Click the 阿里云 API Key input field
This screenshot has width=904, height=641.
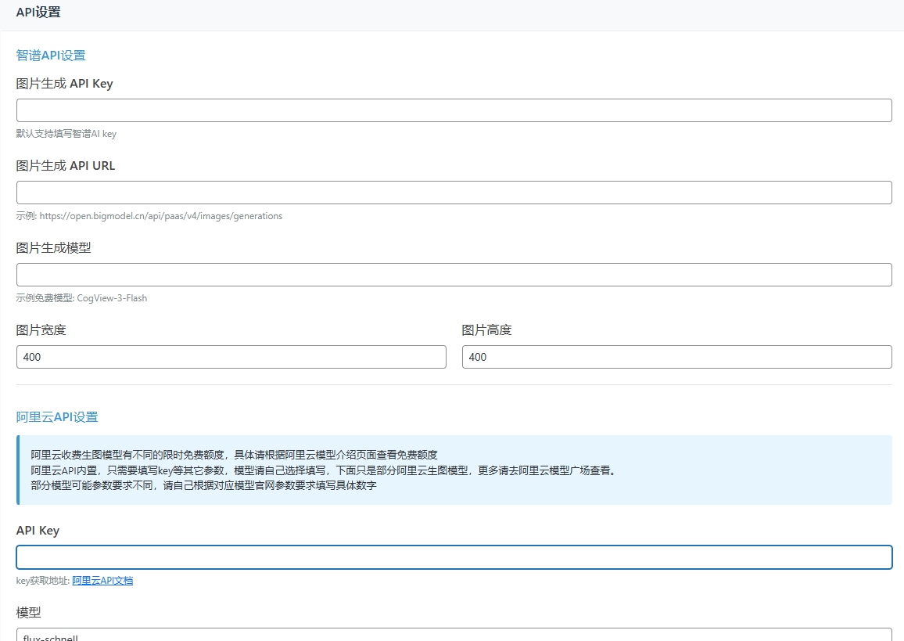point(454,557)
